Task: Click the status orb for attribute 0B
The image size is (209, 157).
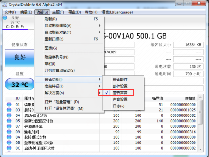Action: 9,143
